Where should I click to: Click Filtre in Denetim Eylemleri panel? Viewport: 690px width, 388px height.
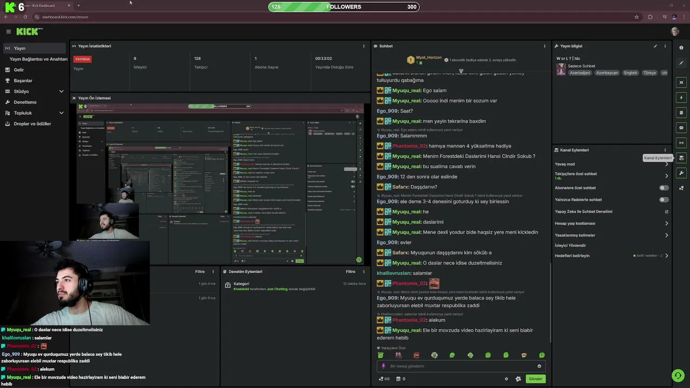point(350,272)
